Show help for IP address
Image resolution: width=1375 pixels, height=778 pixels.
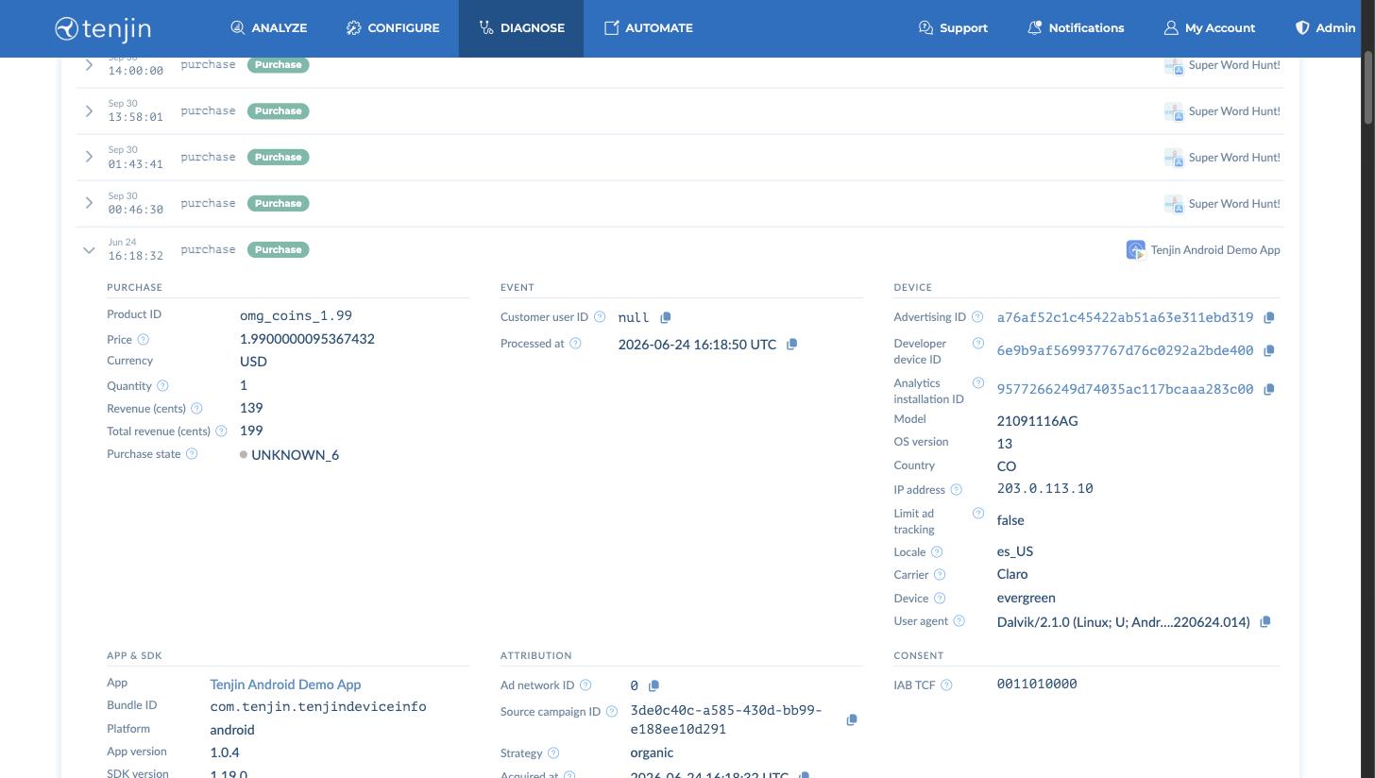click(956, 490)
